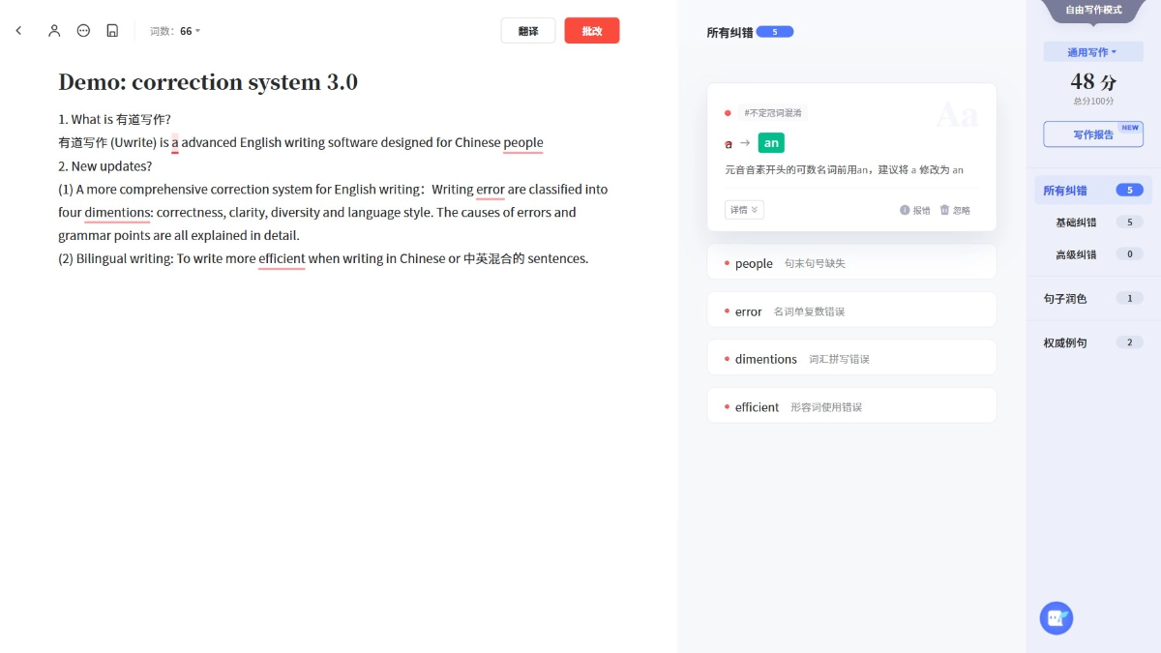The width and height of the screenshot is (1161, 653).
Task: Click the more options ellipsis icon
Action: (x=83, y=31)
